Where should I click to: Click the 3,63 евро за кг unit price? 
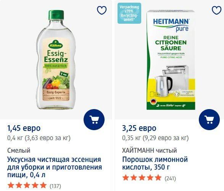coord(48,138)
